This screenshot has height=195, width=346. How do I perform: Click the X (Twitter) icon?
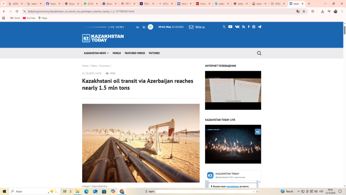[224, 27]
